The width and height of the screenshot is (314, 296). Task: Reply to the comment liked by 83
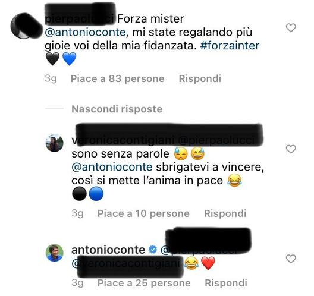click(200, 78)
